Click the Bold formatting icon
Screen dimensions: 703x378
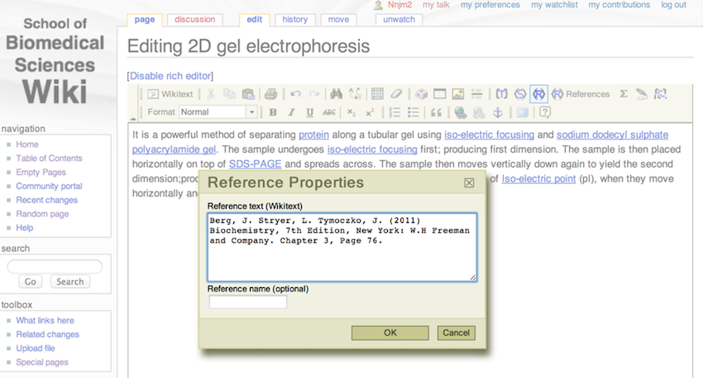[273, 112]
